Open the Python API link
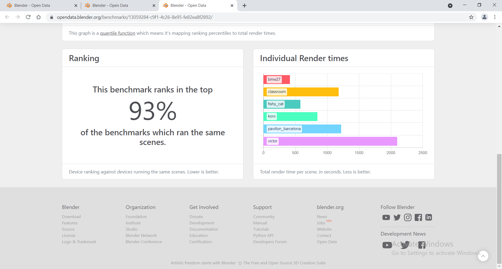Image resolution: width=502 pixels, height=269 pixels. (x=263, y=236)
